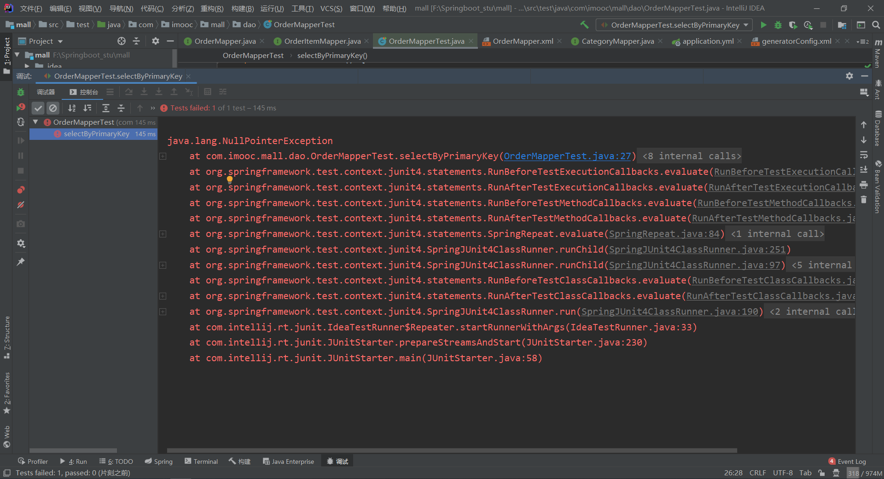Click the locate target icon in Project panel
The image size is (884, 479).
click(122, 41)
